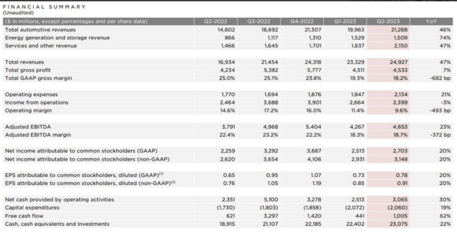Select the YoY column header
The width and height of the screenshot is (457, 233).
point(431,22)
